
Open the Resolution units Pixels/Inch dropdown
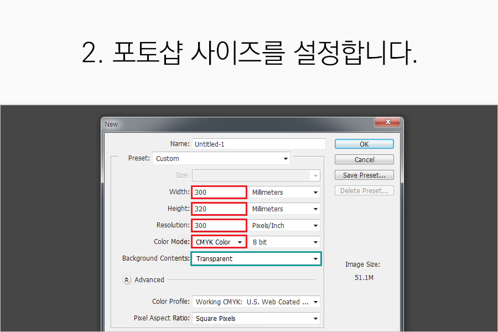284,226
